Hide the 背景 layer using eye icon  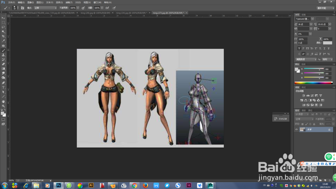296,130
